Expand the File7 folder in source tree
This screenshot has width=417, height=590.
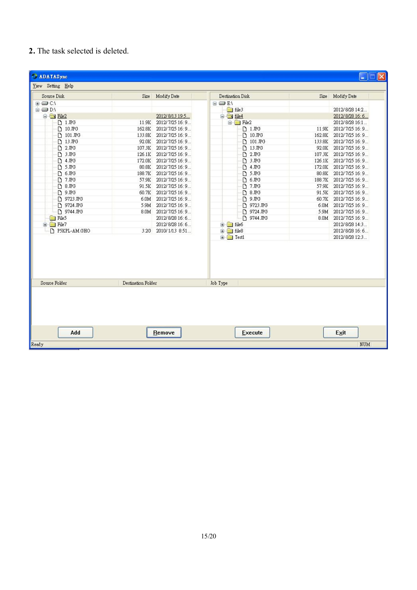click(45, 225)
